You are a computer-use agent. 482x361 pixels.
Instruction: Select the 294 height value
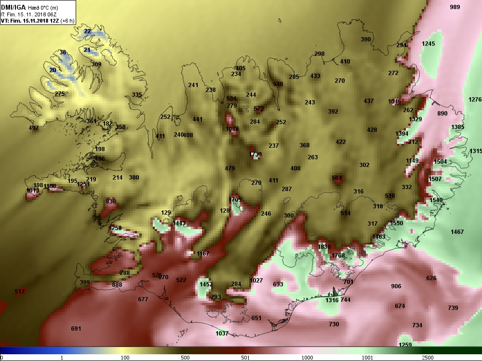click(x=402, y=45)
